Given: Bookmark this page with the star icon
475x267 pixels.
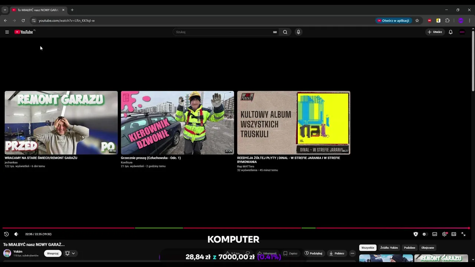Looking at the screenshot, I should pyautogui.click(x=417, y=20).
